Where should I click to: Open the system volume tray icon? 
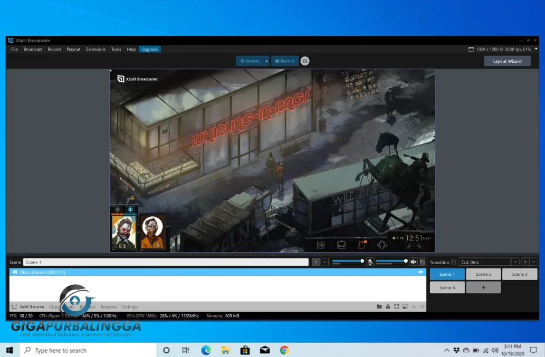pyautogui.click(x=495, y=350)
